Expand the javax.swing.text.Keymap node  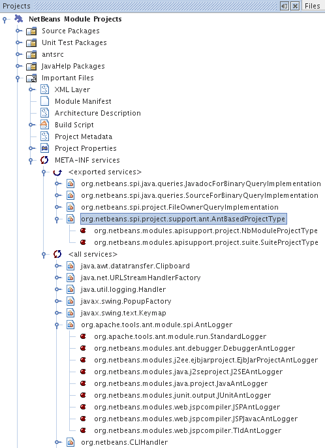[x=58, y=313]
